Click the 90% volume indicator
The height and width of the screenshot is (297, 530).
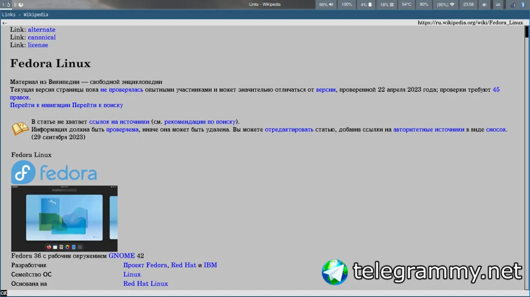click(x=326, y=5)
